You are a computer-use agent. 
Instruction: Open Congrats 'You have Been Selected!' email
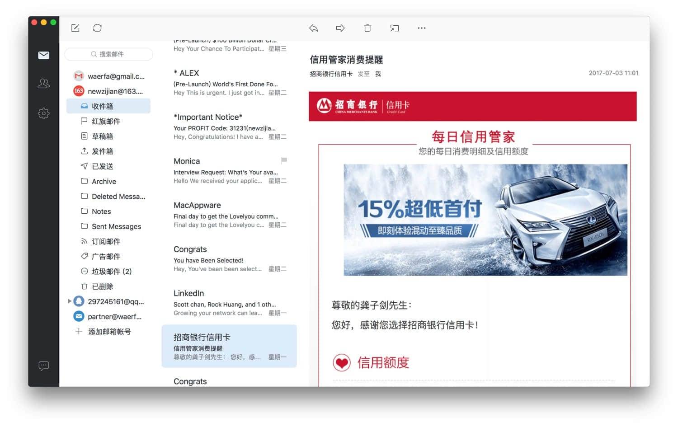(229, 258)
